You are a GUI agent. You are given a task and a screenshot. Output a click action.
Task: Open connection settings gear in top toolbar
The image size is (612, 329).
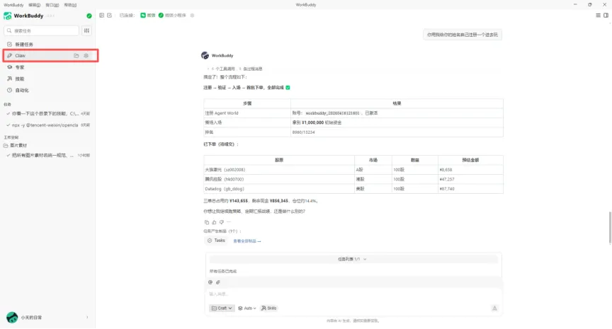click(192, 15)
